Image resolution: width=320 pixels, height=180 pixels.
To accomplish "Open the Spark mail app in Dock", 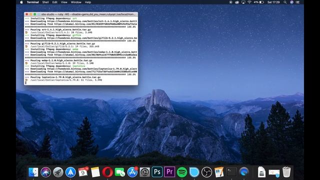I will pos(70,172).
